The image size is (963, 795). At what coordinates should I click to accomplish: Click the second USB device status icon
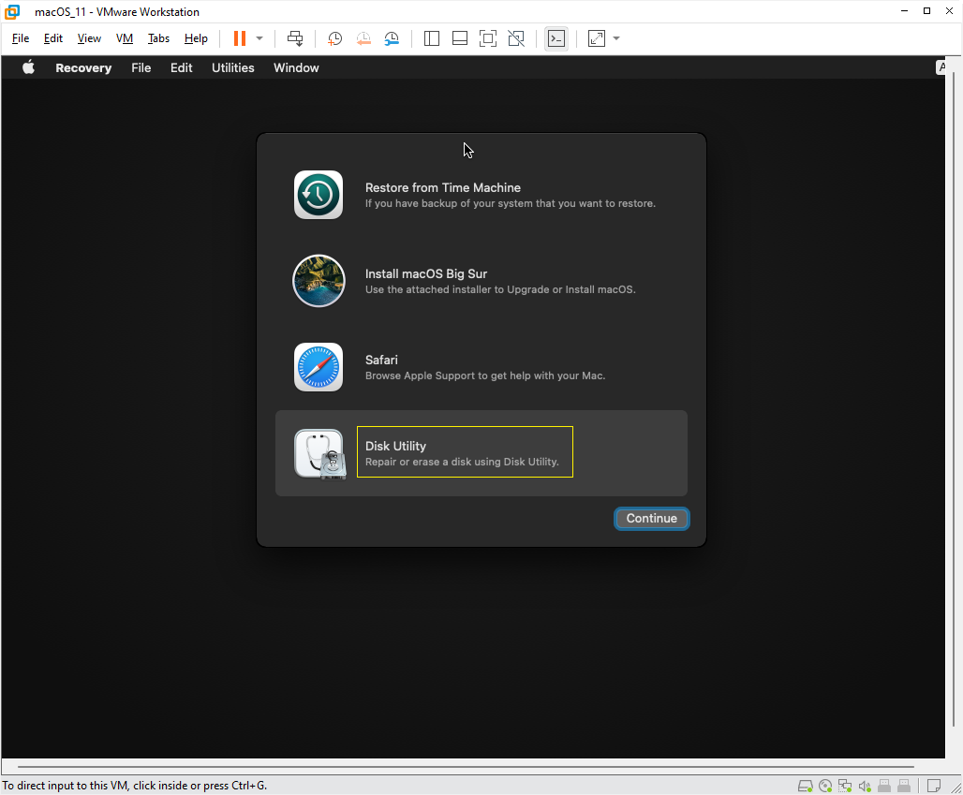[x=904, y=786]
